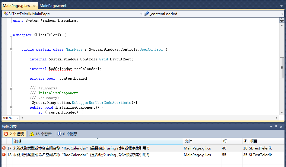Sort errors by the 说明 column header
This screenshot has width=286, height=167.
[x=97, y=141]
